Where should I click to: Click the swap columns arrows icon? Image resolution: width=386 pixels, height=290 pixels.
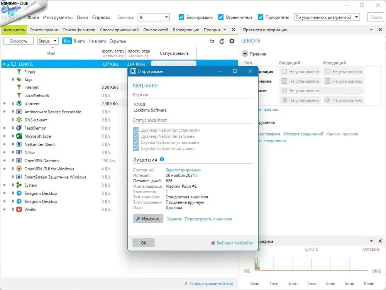pos(212,41)
